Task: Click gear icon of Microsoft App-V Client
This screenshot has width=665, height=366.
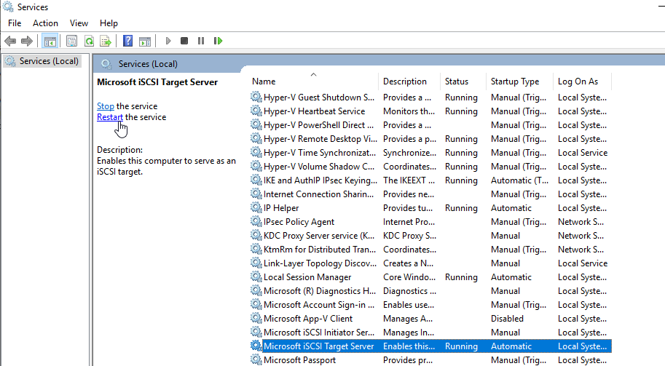Action: pyautogui.click(x=256, y=318)
